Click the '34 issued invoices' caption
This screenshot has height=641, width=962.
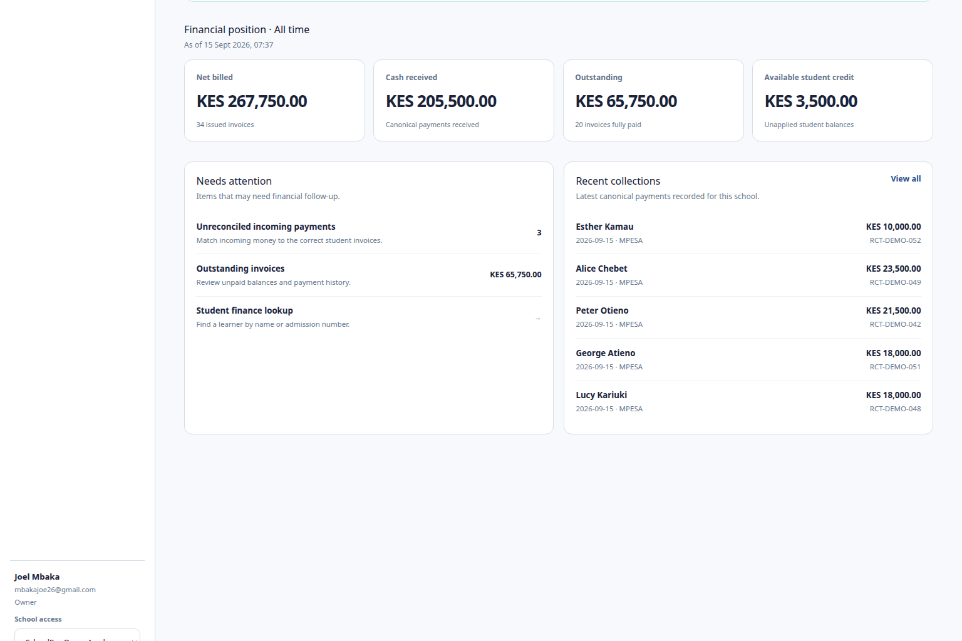click(225, 125)
